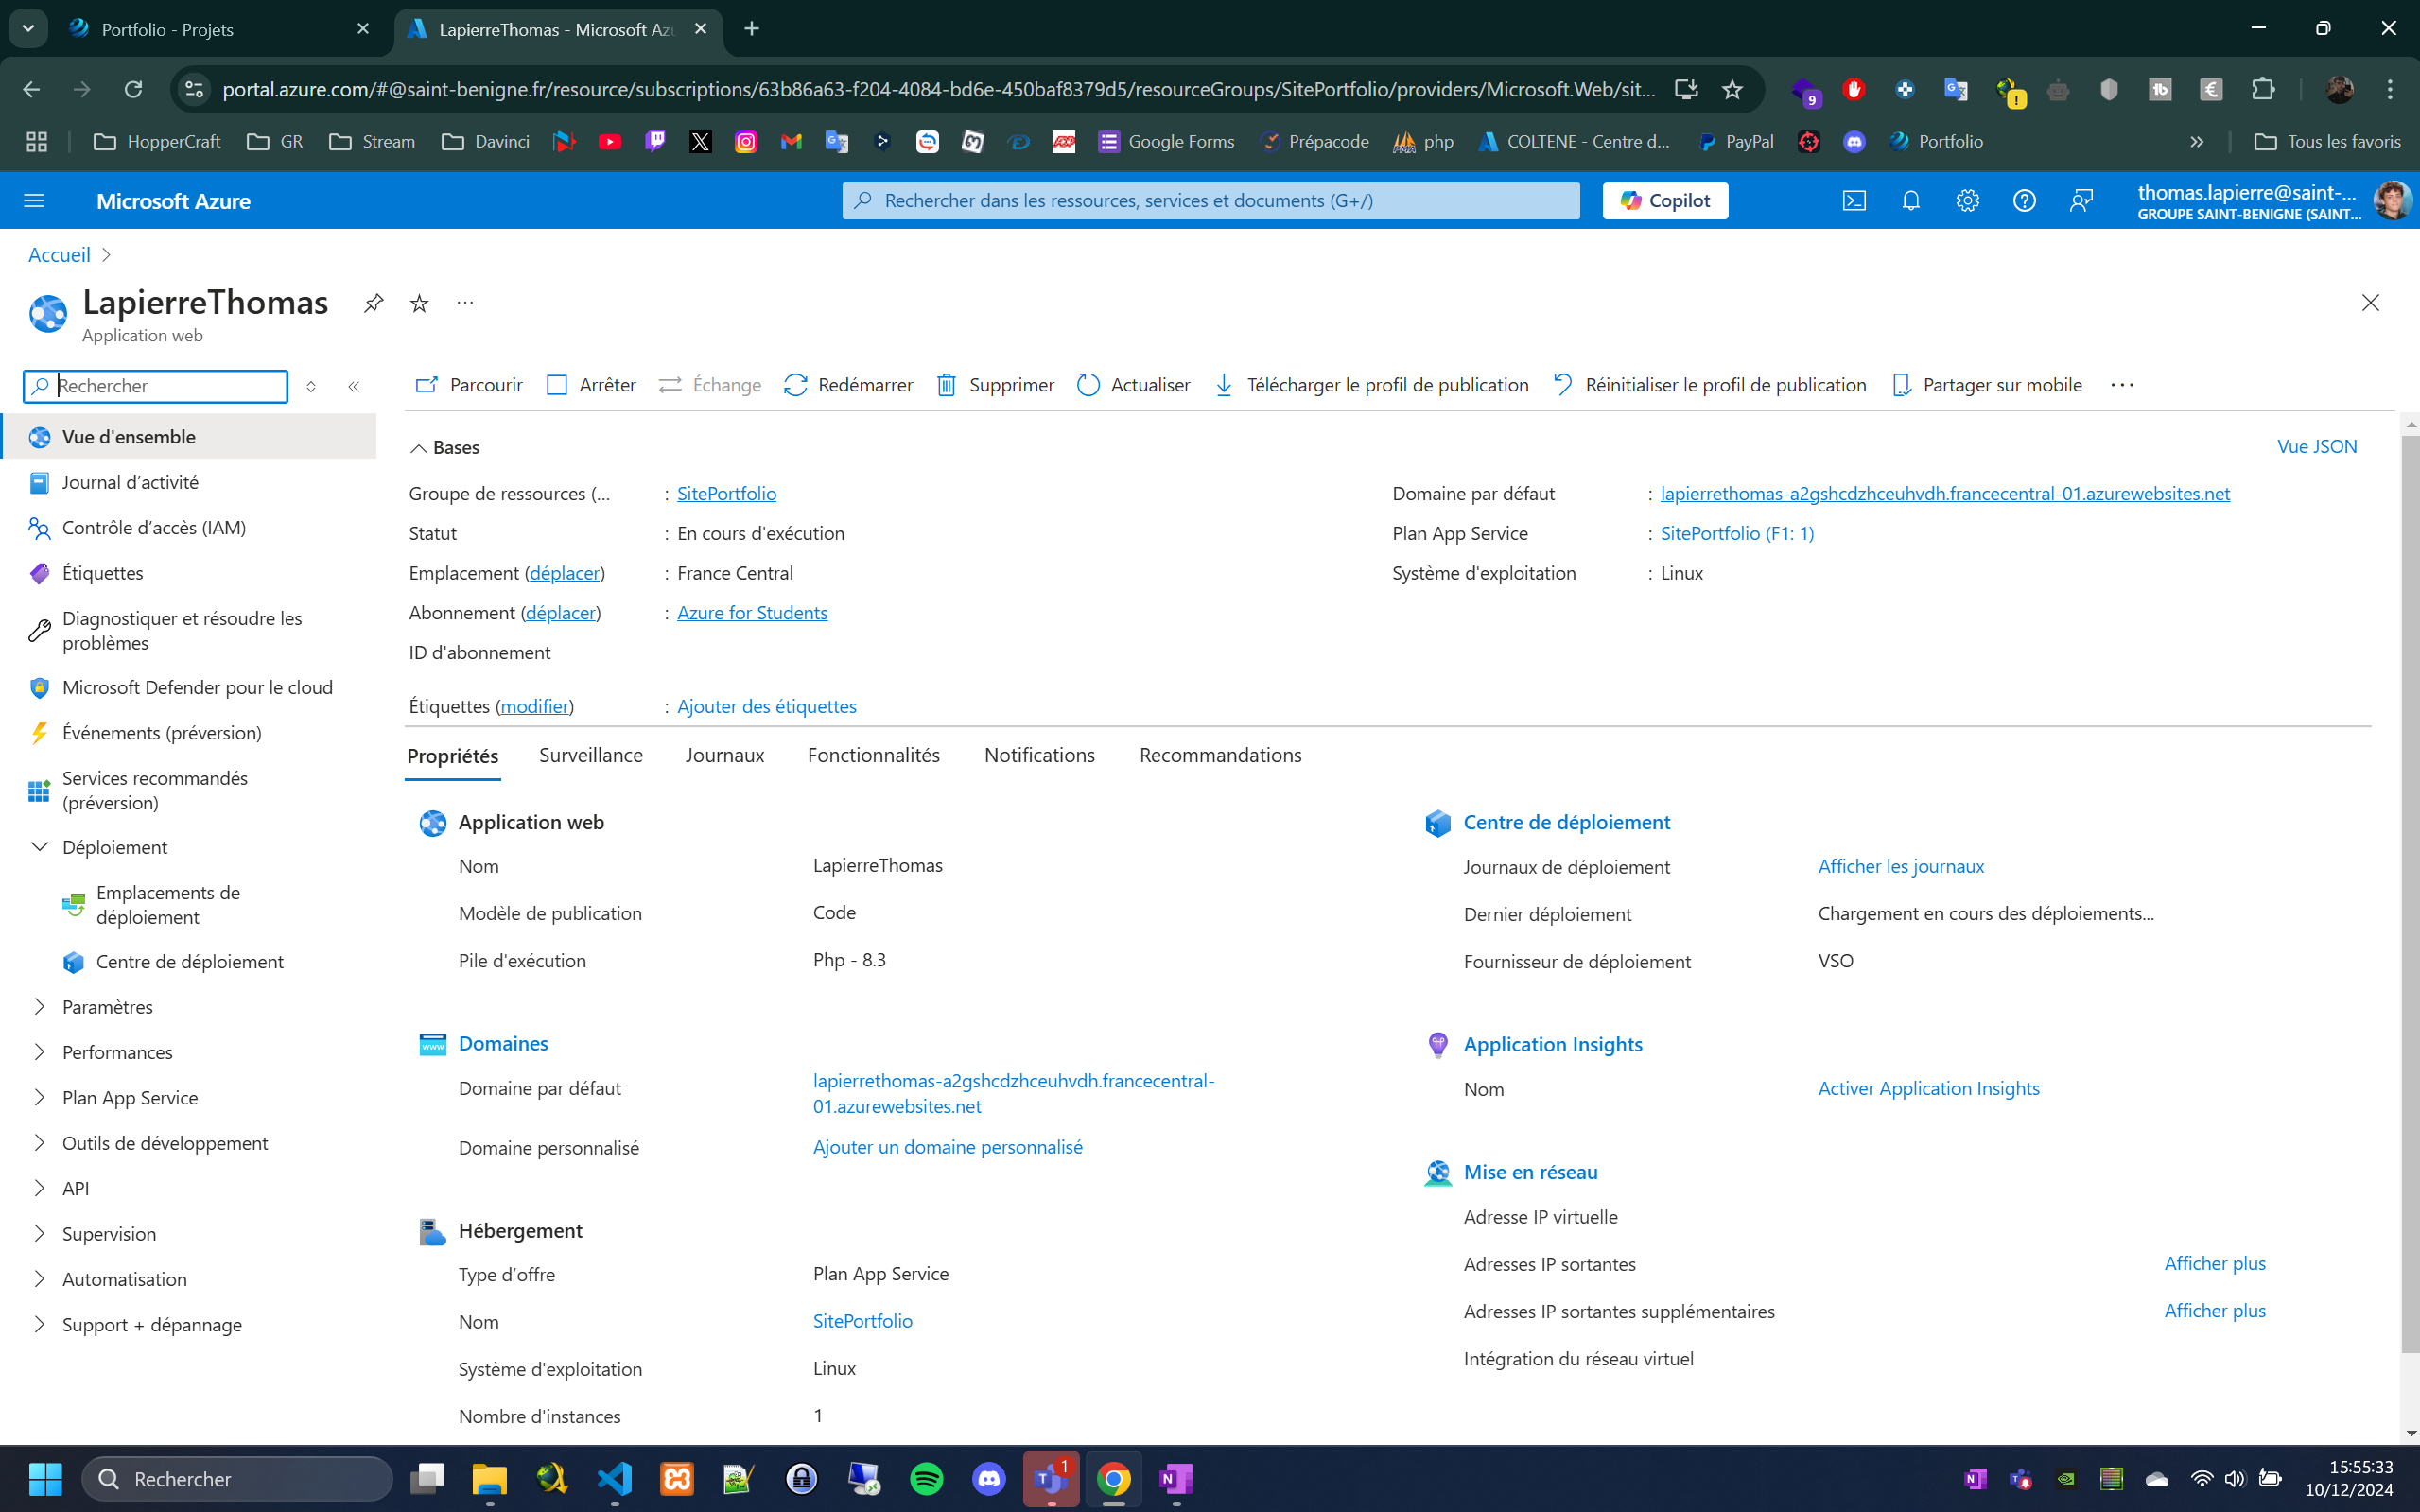The height and width of the screenshot is (1512, 2420).
Task: Open Azure portal settings gear
Action: tap(1967, 201)
